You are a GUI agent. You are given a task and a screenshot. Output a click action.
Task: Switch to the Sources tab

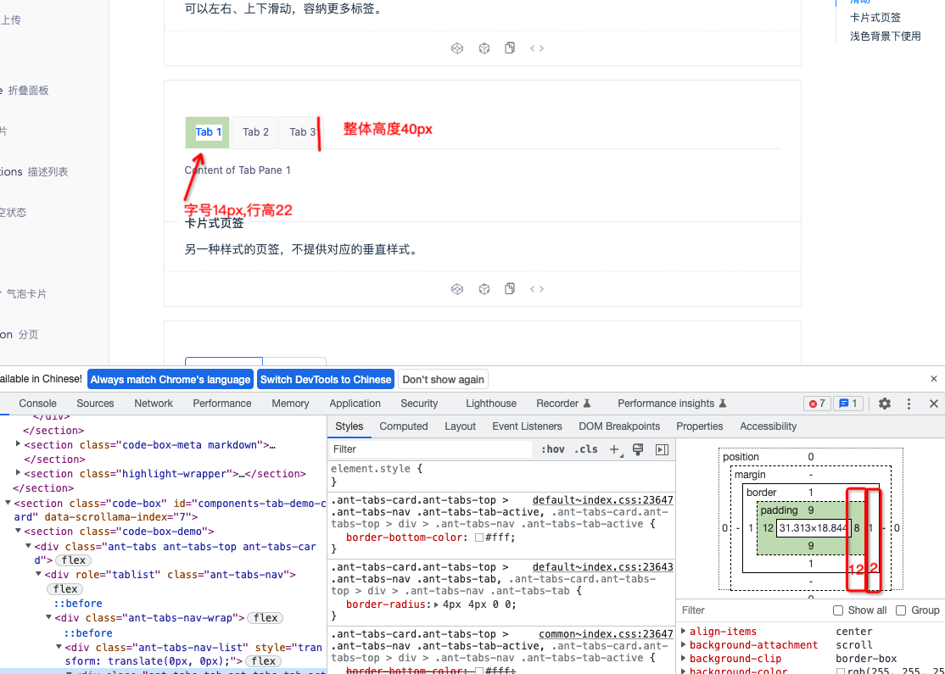[x=95, y=404]
